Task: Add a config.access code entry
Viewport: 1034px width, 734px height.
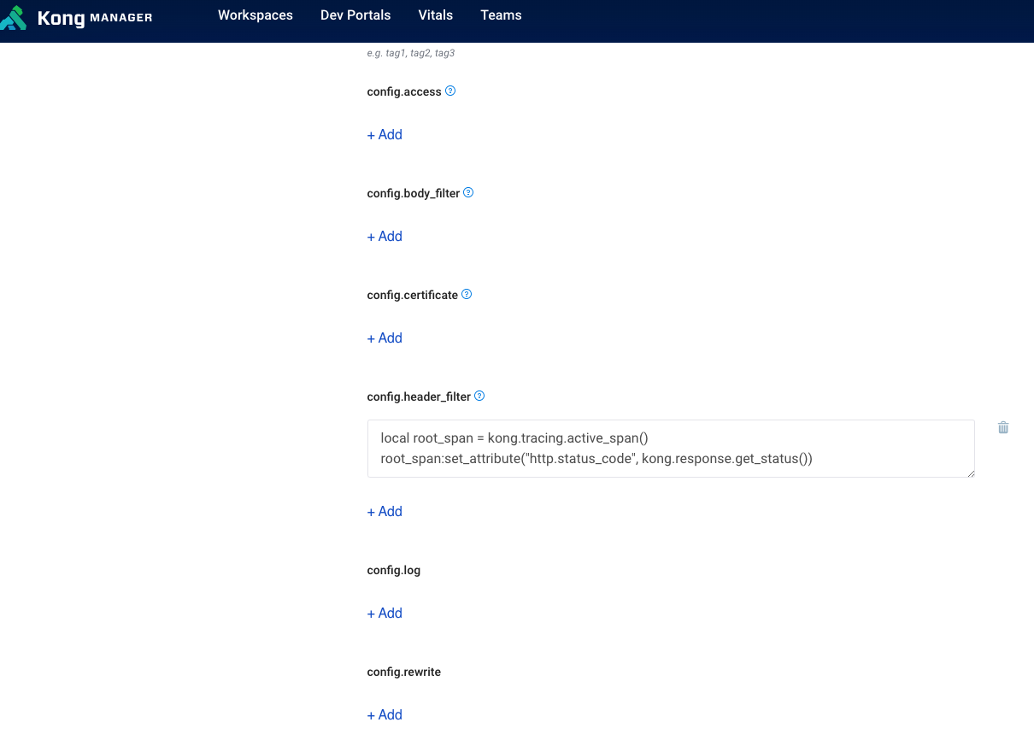Action: click(x=384, y=134)
